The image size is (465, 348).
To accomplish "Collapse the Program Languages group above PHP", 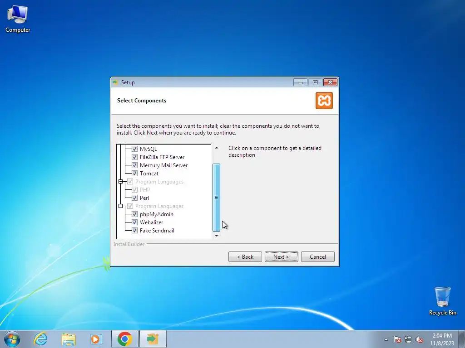I will point(120,181).
